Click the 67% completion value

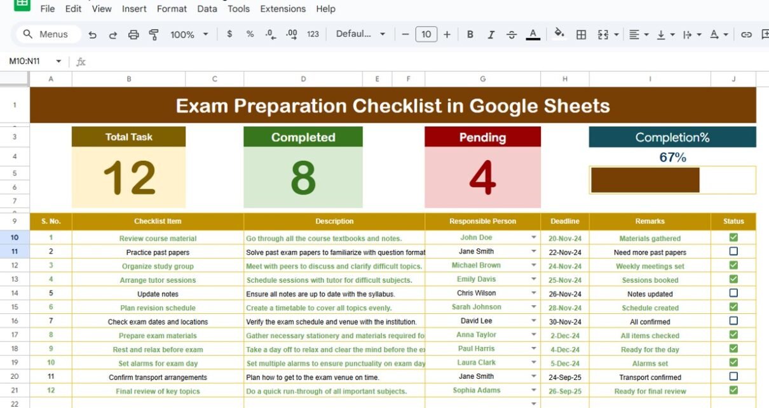pyautogui.click(x=672, y=157)
